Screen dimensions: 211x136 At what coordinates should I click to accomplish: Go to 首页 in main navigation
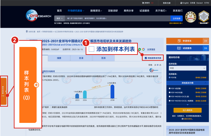pyautogui.click(x=59, y=11)
